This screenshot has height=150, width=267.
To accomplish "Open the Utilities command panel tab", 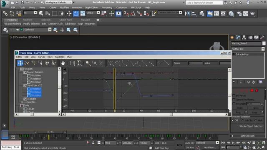I will tap(262, 37).
